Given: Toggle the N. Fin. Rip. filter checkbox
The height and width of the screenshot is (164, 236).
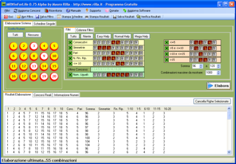Looking at the screenshot, I should click(70, 58).
